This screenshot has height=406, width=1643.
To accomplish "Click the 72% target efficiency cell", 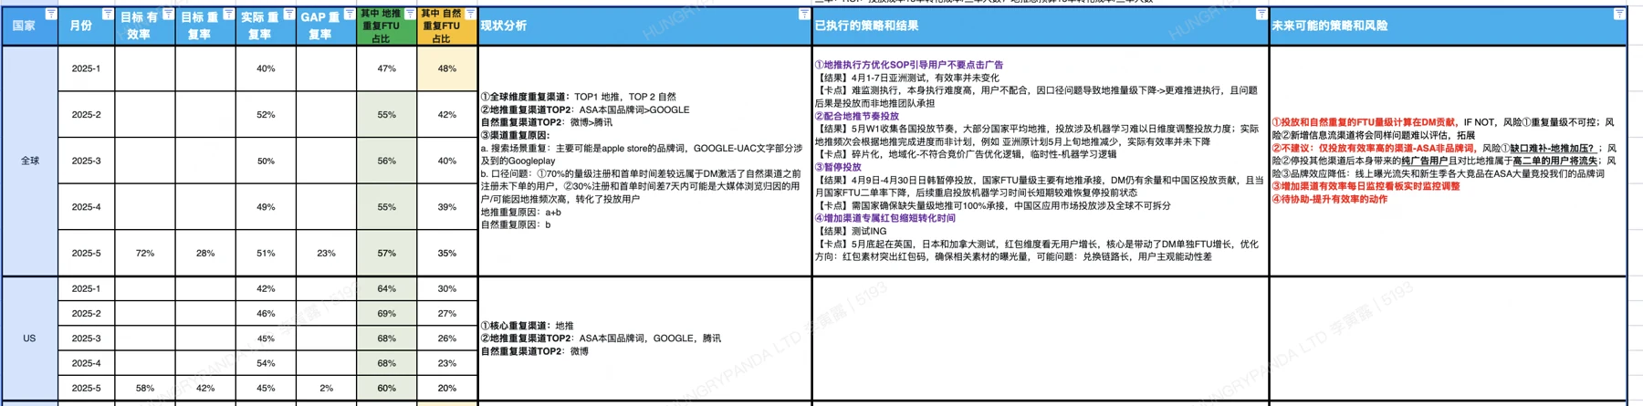I will [145, 253].
